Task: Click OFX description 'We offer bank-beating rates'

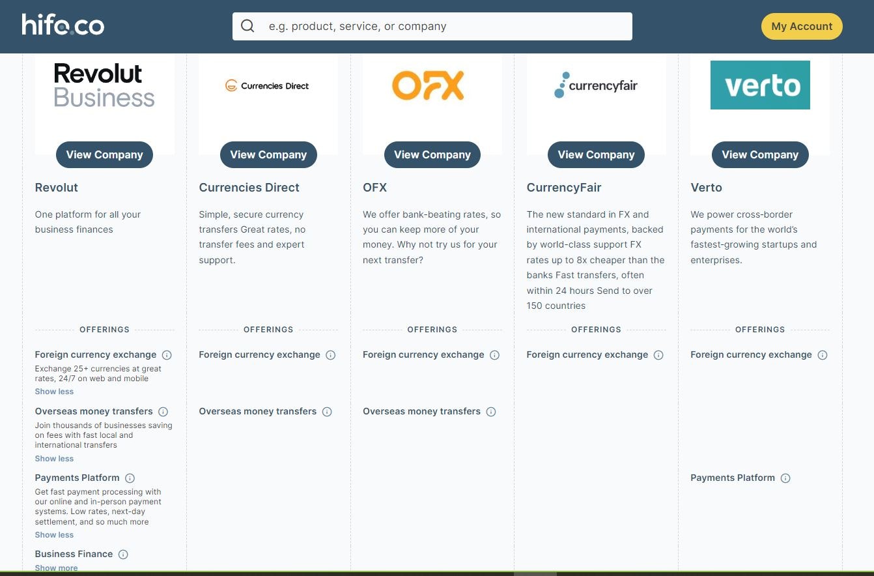Action: (432, 237)
